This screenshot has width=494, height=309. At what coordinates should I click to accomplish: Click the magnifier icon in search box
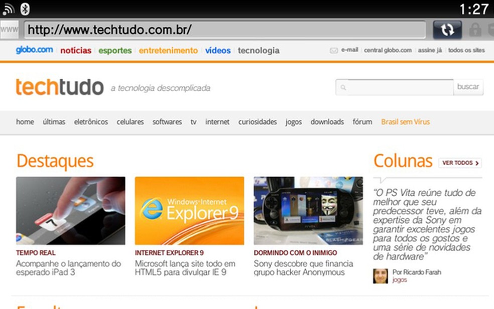click(x=343, y=87)
